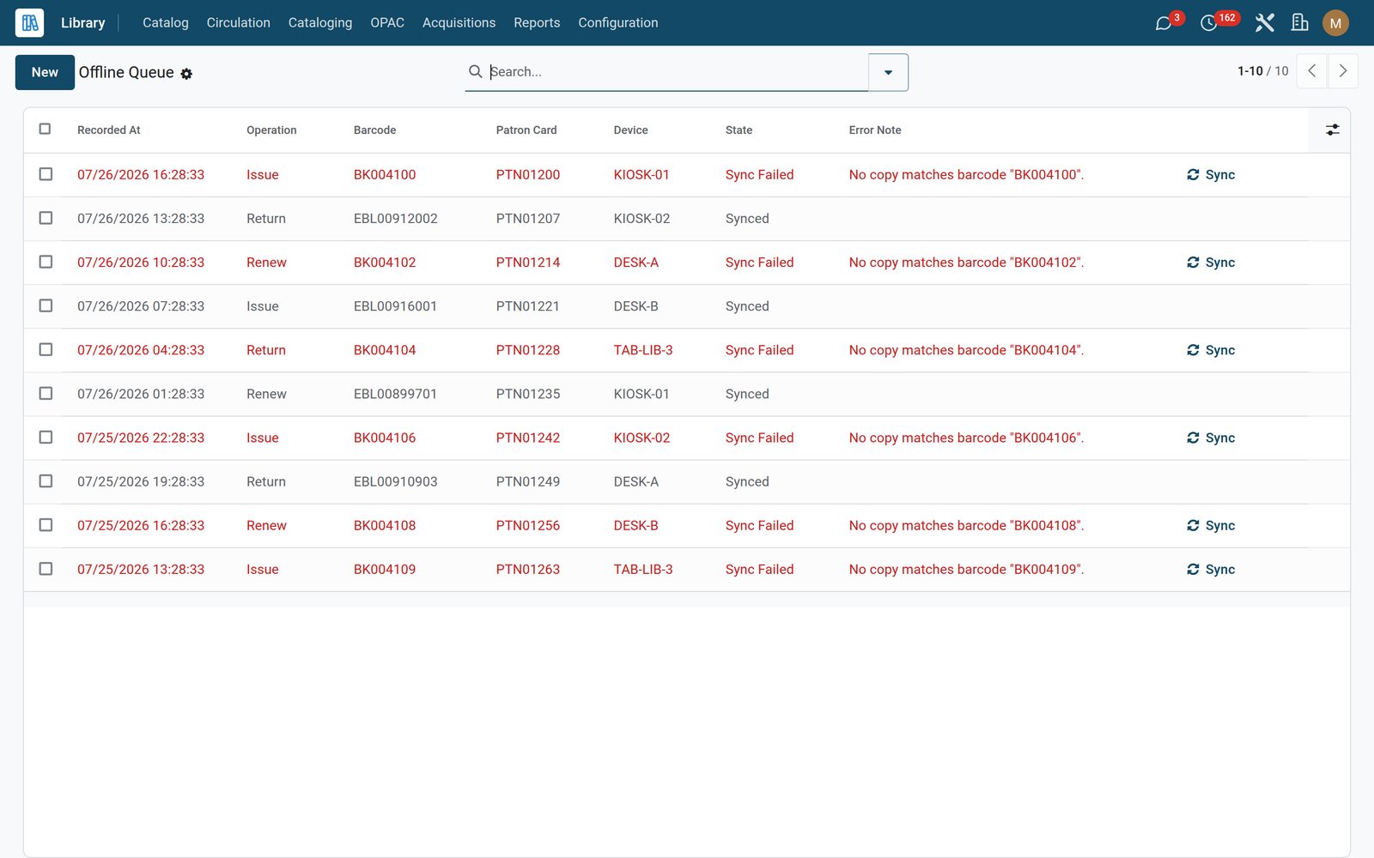Sync the BK004102 record
The image size is (1374, 858).
(x=1211, y=263)
